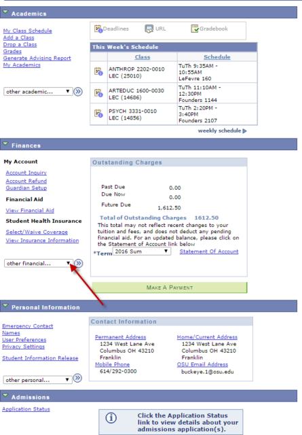This screenshot has height=435, width=302.
Task: Click OSU Email Address link
Action: (202, 364)
